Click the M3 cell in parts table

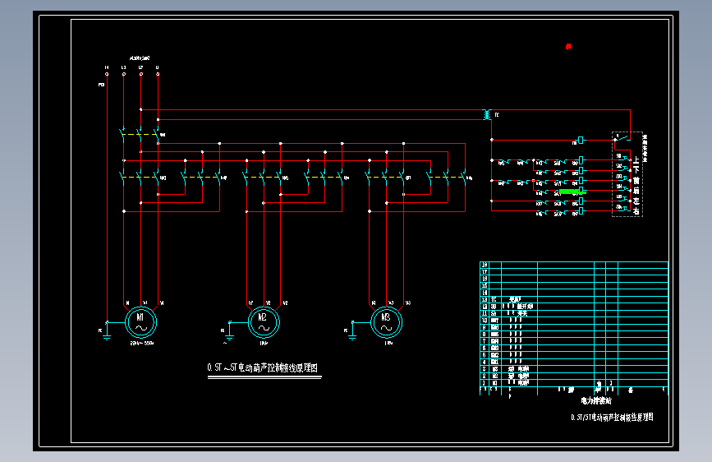[494, 369]
